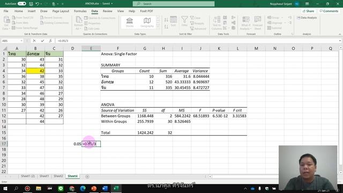The width and height of the screenshot is (343, 193).
Task: Toggle the AutoSave switch
Action: coord(21,4)
